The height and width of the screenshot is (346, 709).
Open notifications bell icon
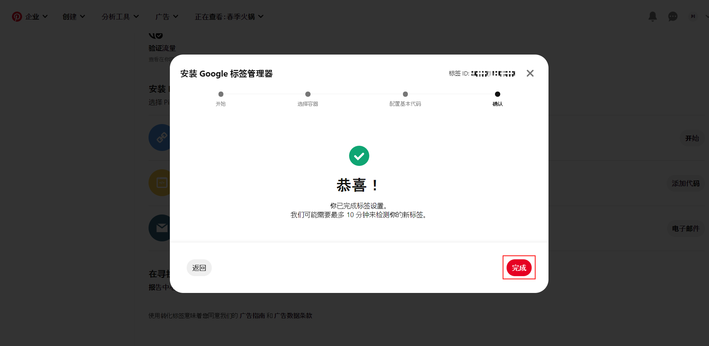(653, 16)
